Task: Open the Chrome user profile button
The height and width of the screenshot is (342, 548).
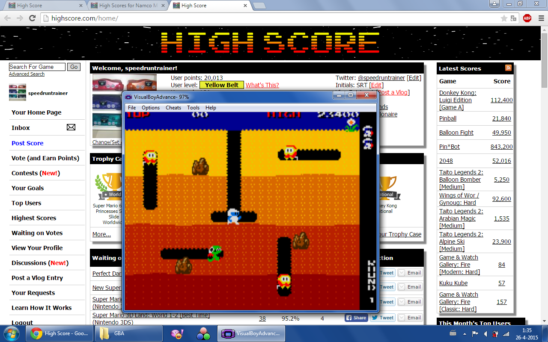Action: click(x=494, y=3)
